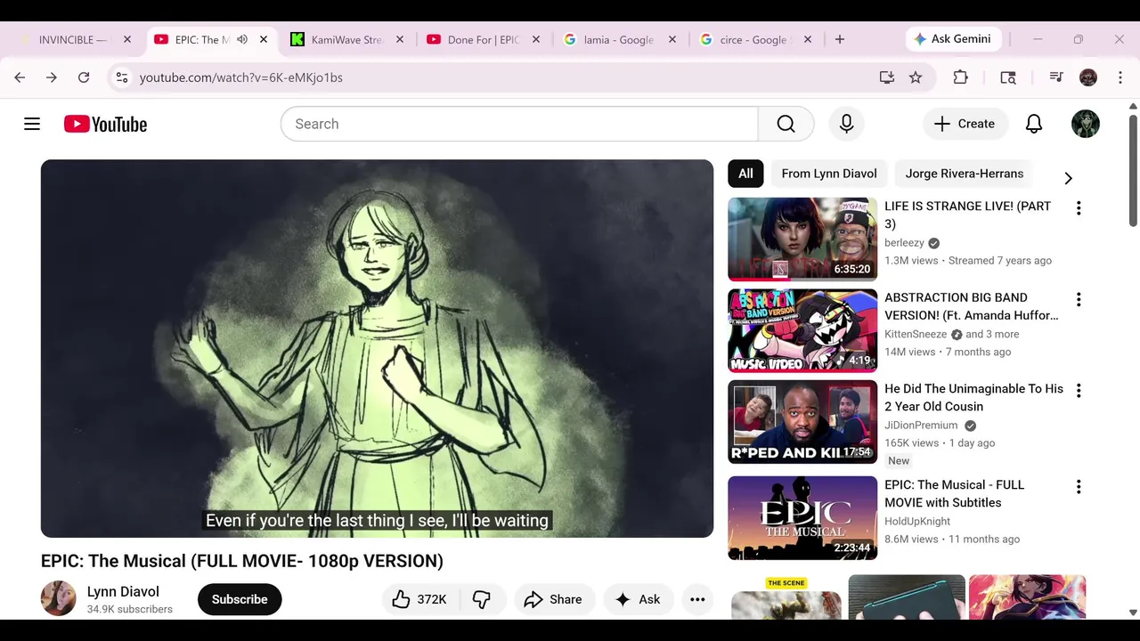Bookmark this page with the star
The width and height of the screenshot is (1140, 641).
click(x=916, y=77)
